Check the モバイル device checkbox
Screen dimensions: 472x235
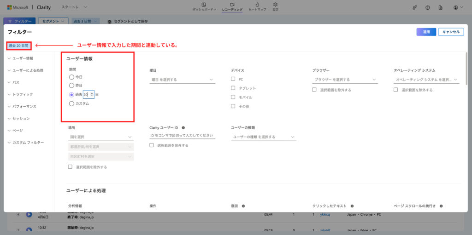[233, 97]
